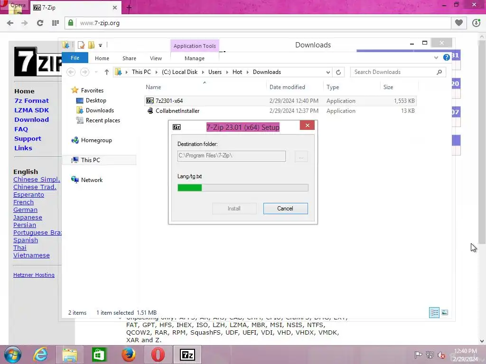Close the 7-Zip browser tab
Screen dimensions: 486x364
[x=115, y=8]
